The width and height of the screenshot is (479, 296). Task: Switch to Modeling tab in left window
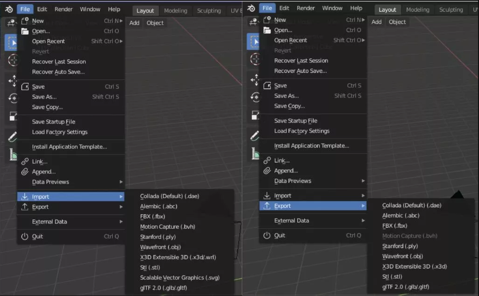[x=176, y=11]
